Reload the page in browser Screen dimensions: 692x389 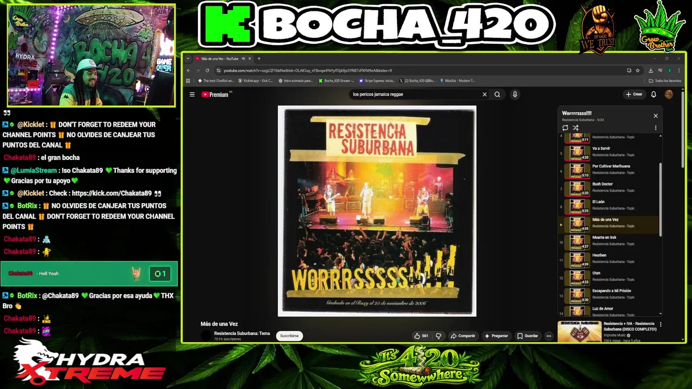[x=207, y=70]
